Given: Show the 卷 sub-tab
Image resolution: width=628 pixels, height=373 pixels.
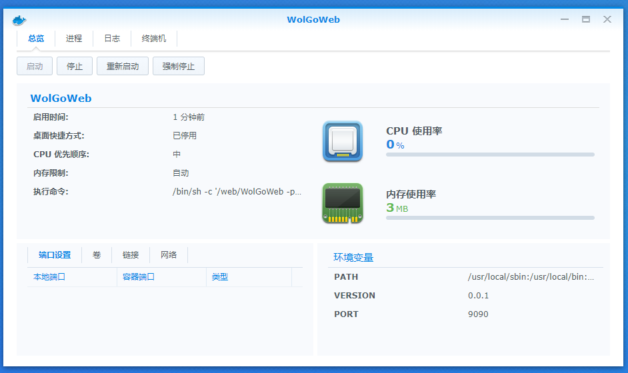Looking at the screenshot, I should tap(97, 255).
